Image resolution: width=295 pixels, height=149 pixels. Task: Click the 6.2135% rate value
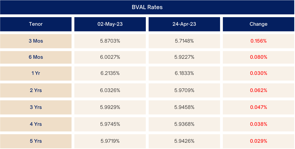[110, 73]
